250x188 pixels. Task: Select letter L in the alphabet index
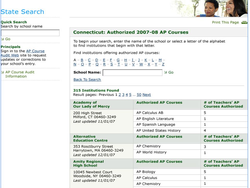(153, 60)
